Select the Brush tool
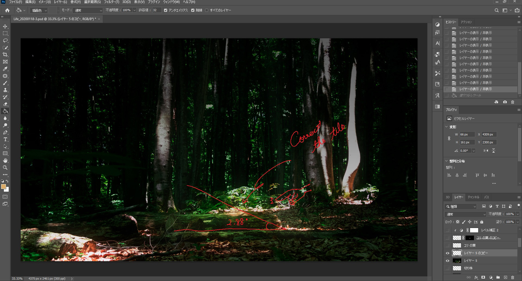 pyautogui.click(x=5, y=83)
